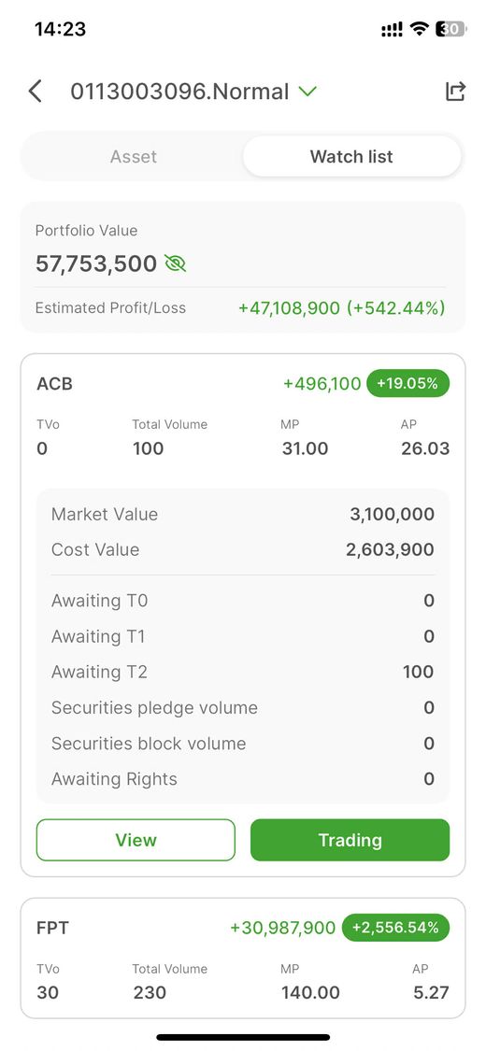
Task: Tap the ACB +19.05% badge
Action: [x=407, y=383]
